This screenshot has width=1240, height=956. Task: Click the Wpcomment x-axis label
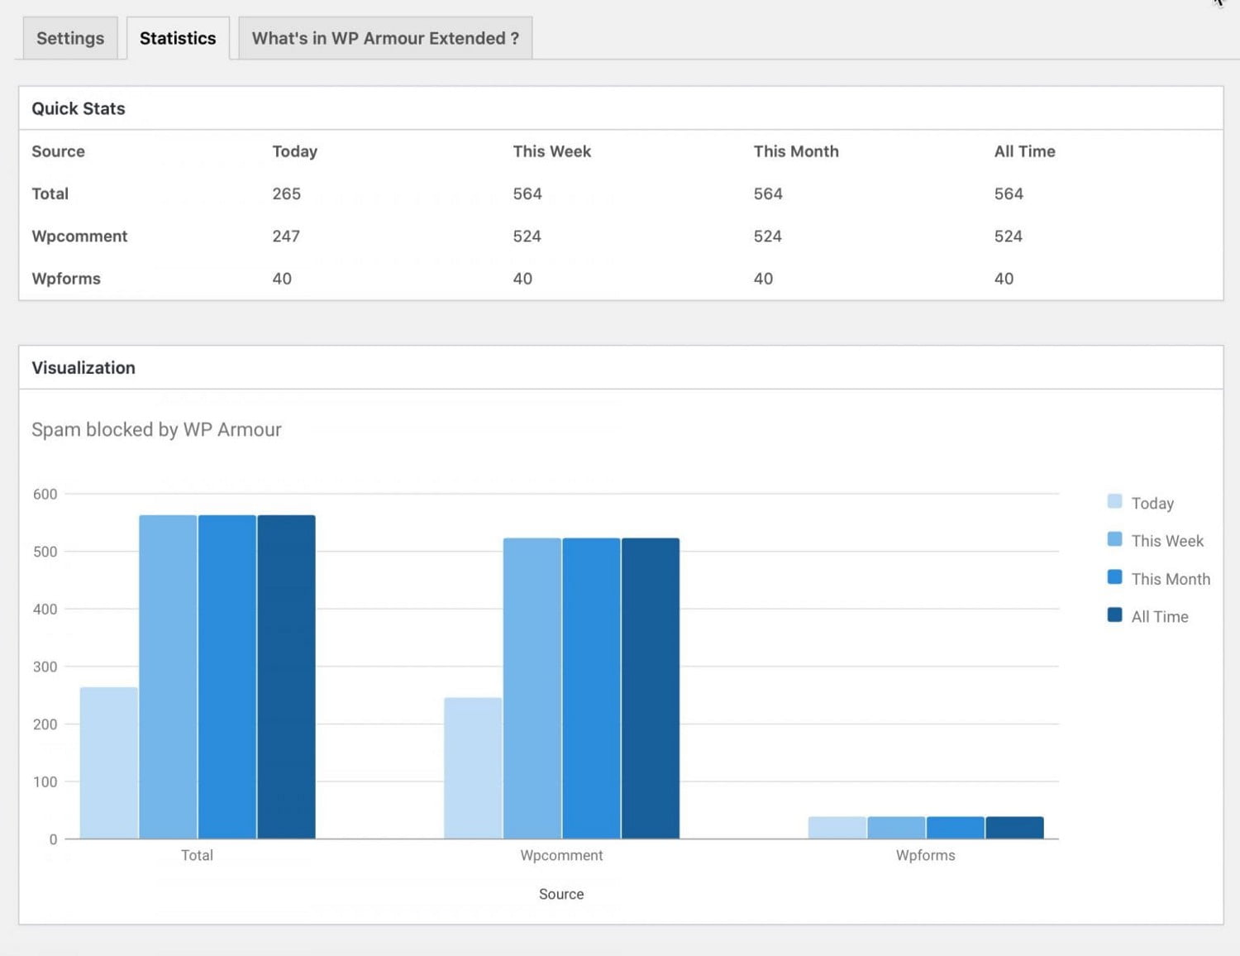pos(561,855)
